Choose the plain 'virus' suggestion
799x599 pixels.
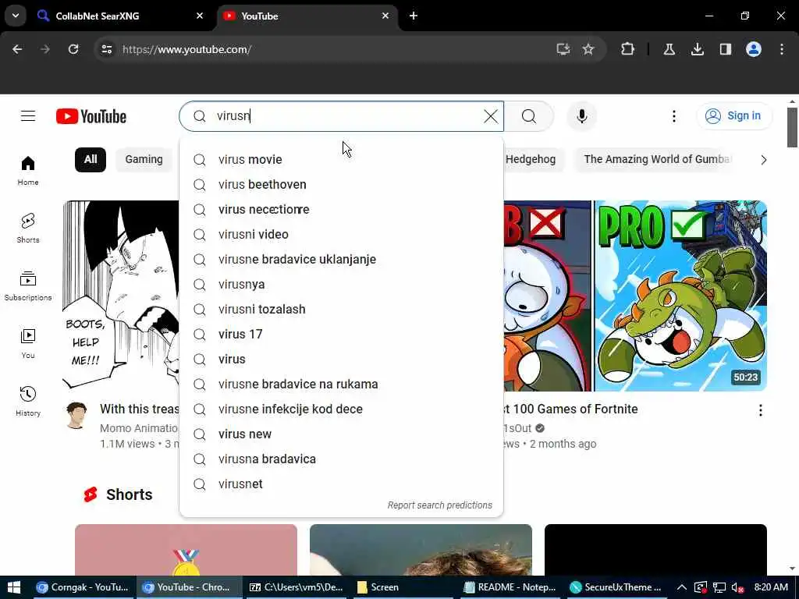pyautogui.click(x=342, y=359)
